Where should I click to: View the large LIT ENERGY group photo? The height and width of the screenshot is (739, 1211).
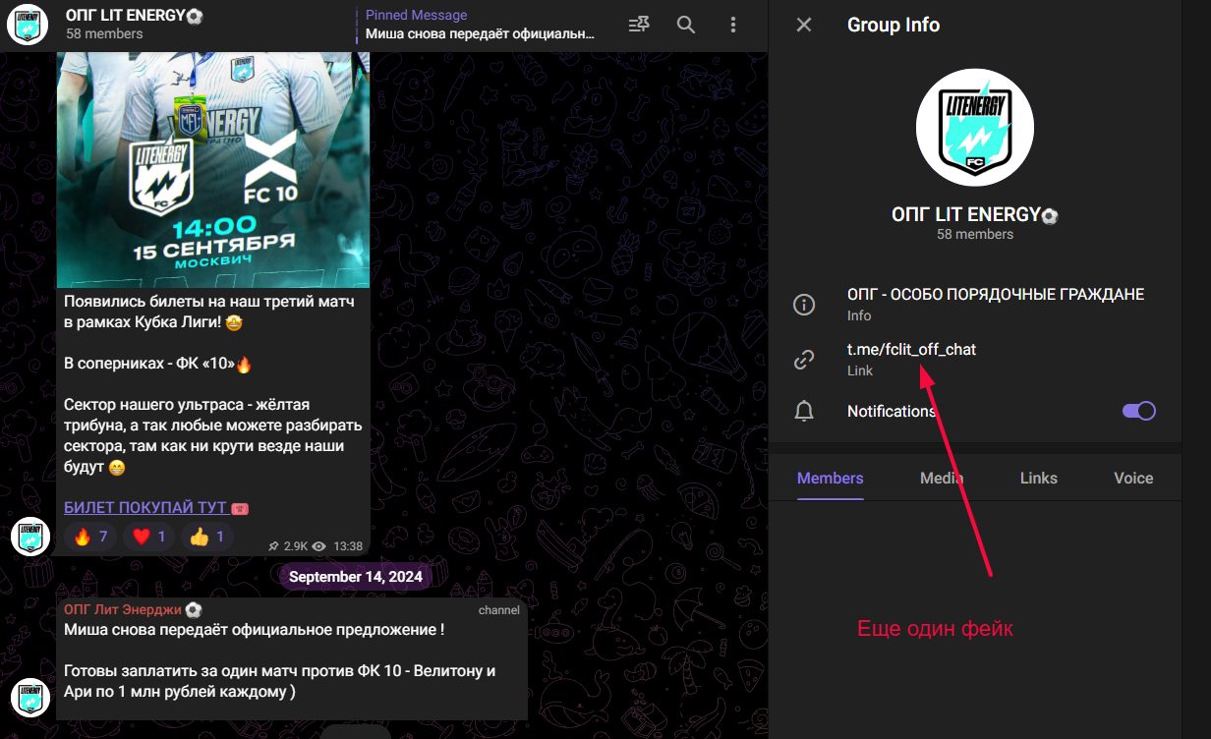[x=975, y=128]
